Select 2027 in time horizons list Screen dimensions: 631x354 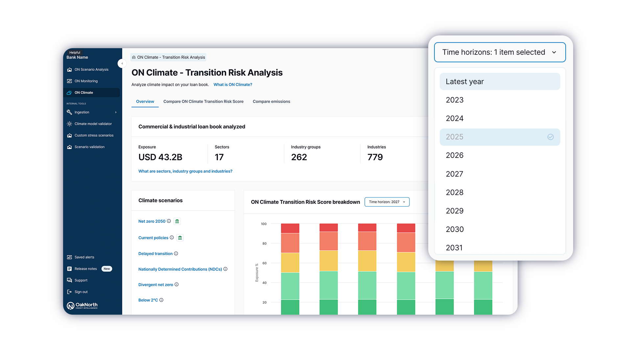(500, 174)
